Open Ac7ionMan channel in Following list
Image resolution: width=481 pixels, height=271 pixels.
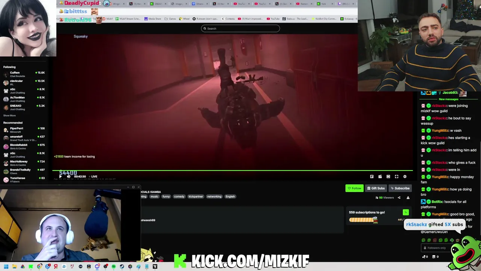(x=24, y=99)
